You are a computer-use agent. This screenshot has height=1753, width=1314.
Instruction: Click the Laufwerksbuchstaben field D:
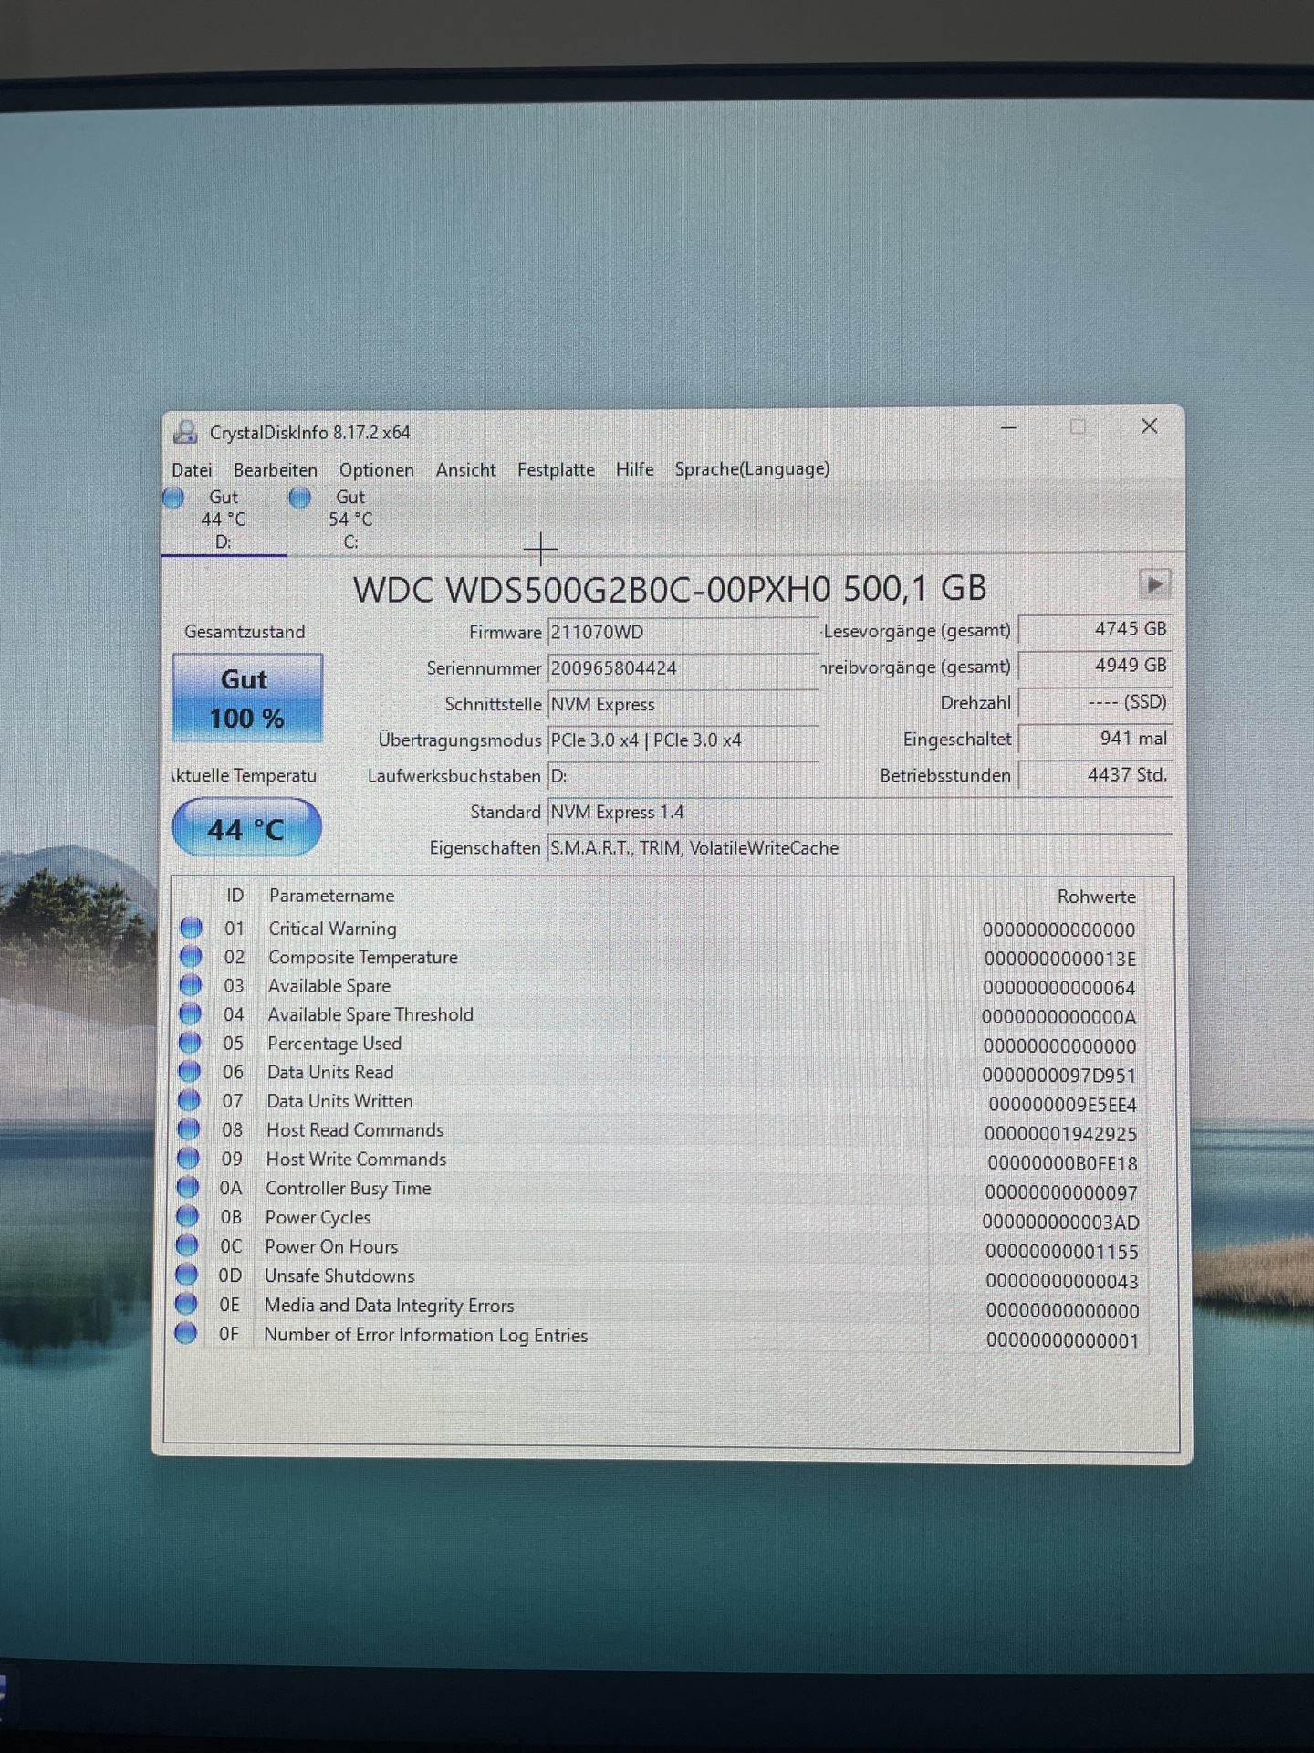[683, 776]
